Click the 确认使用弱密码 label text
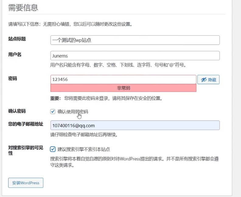The height and width of the screenshot is (197, 241). (73, 112)
